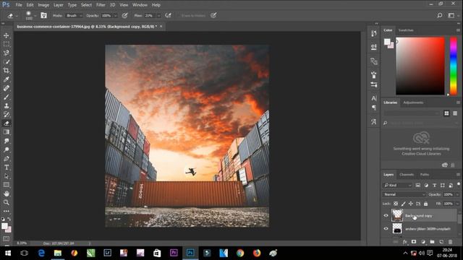The width and height of the screenshot is (463, 260).
Task: Select the Dodge tool
Action: 7,149
